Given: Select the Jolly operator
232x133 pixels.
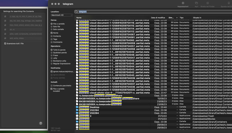Looking at the screenshot, I should pyautogui.click(x=51, y=58).
